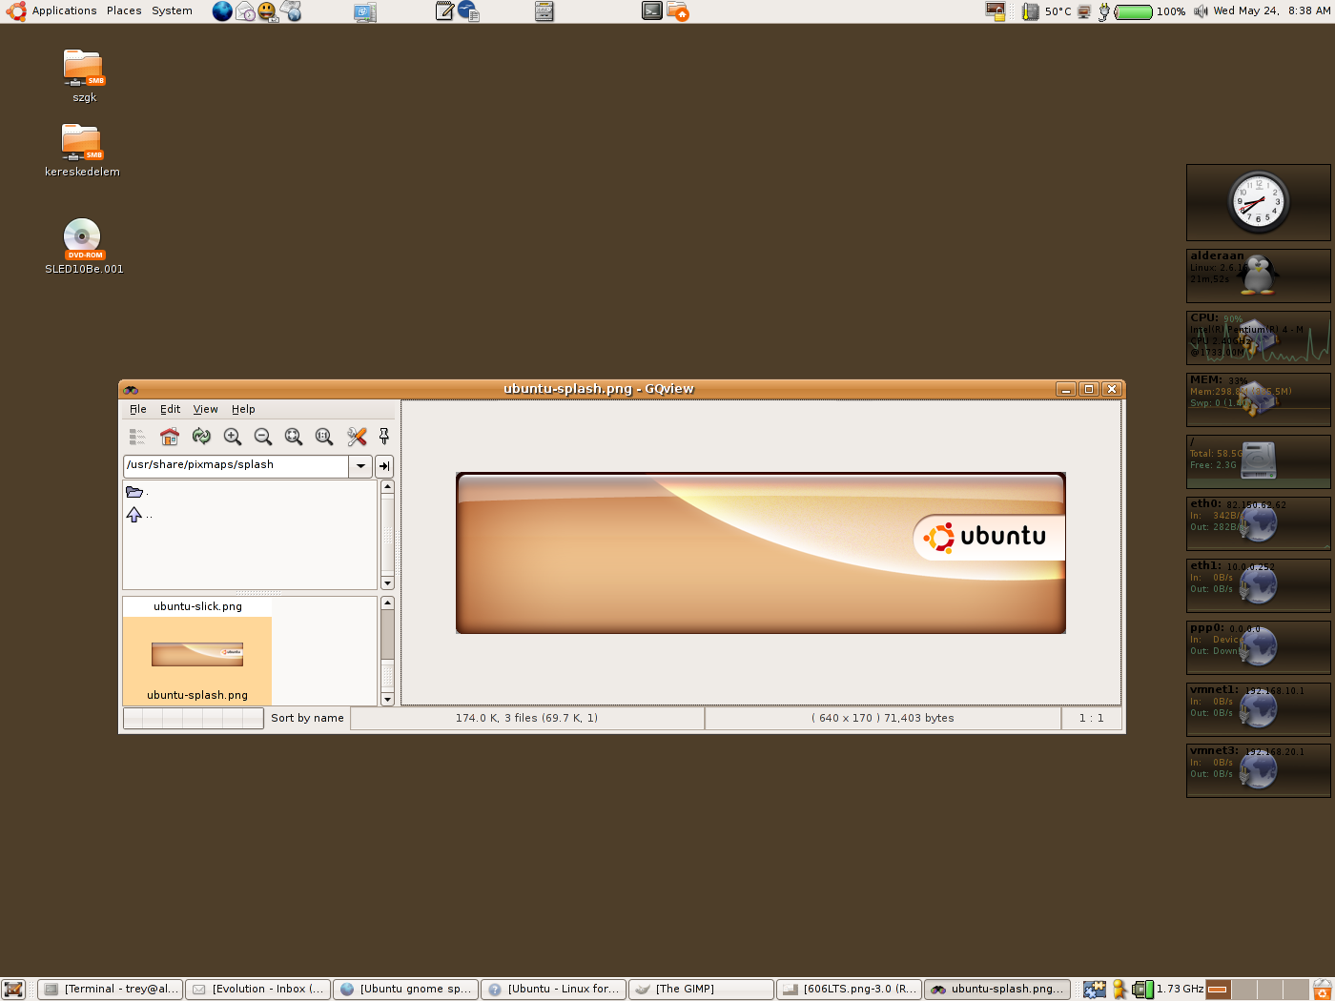
Task: Launch terminal icon in top panel
Action: (652, 11)
